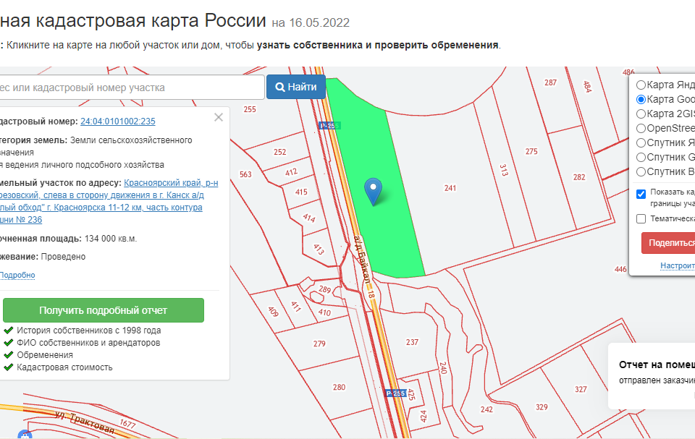Click the blue location pin on the map
The image size is (695, 439).
(373, 189)
